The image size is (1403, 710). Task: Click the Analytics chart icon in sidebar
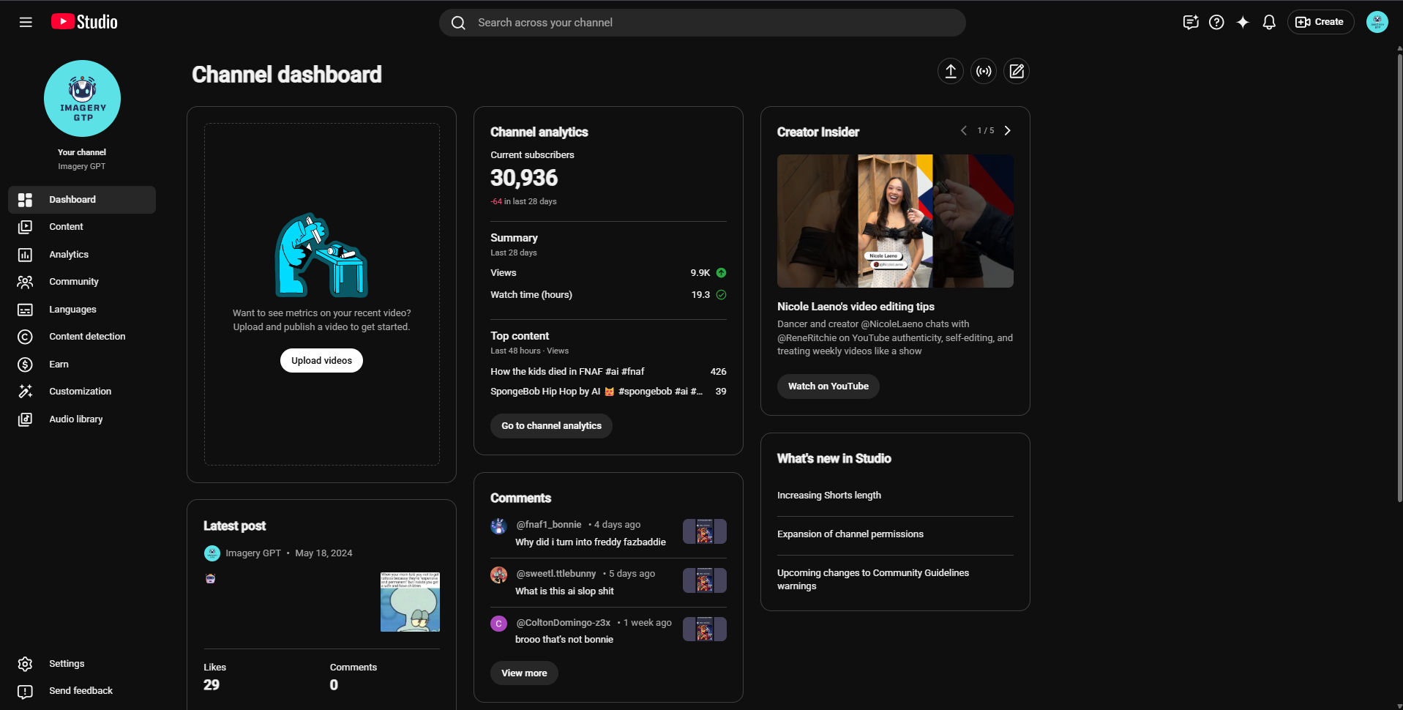pyautogui.click(x=25, y=255)
